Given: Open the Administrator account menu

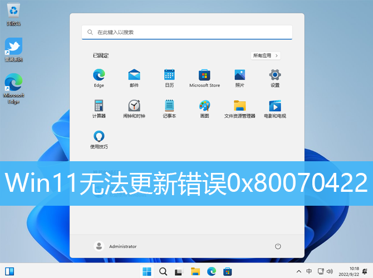Looking at the screenshot, I should click(116, 246).
